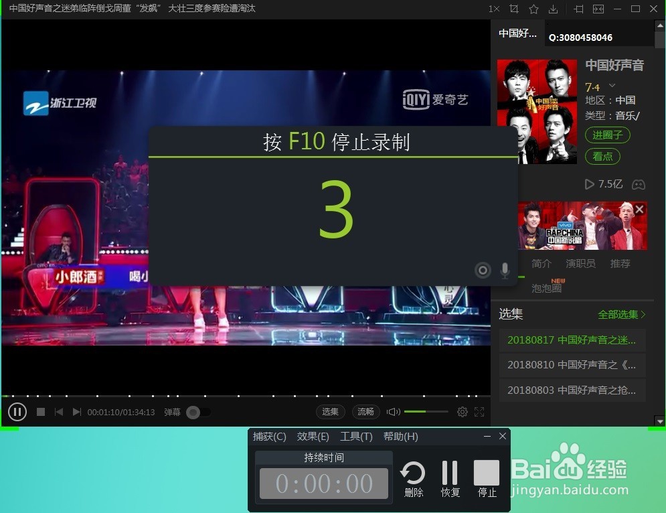
Task: Open the 中国好... sidebar tab
Action: pos(517,33)
